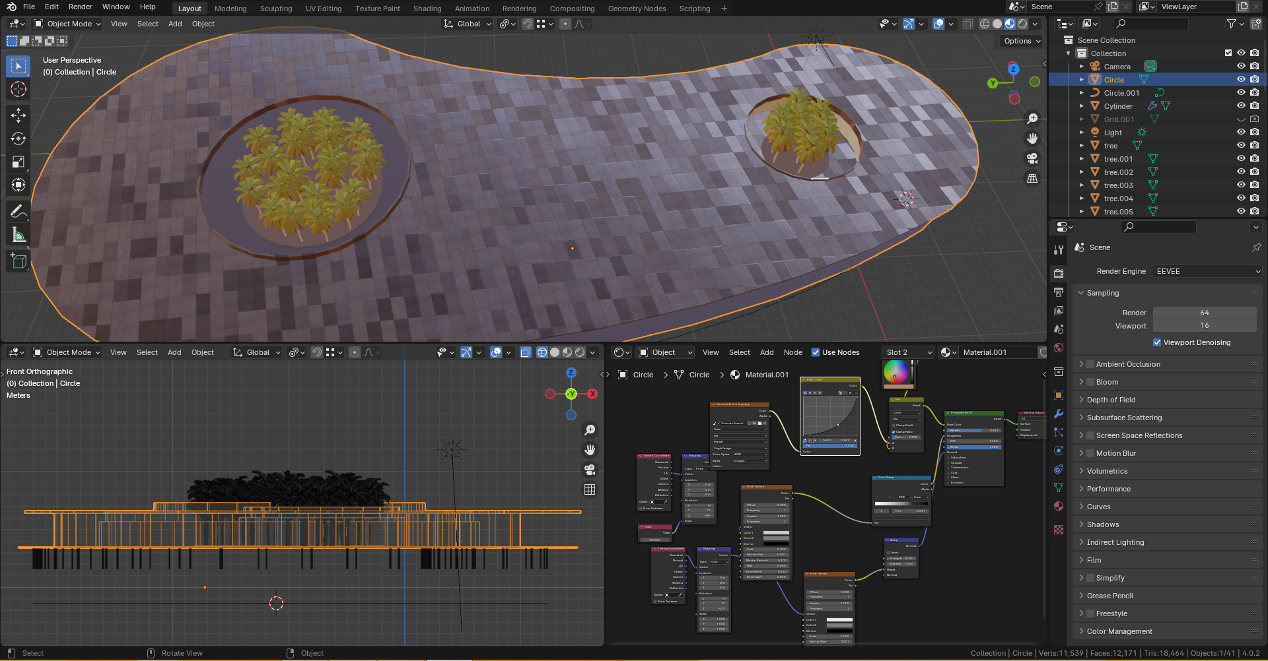Hide the Light object via eye icon
Screen dimensions: 1268x661
click(1241, 133)
